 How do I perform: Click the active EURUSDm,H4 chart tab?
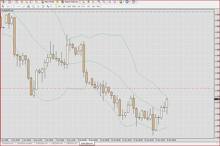click(87, 144)
